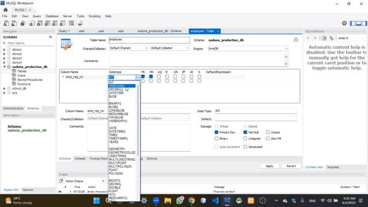Create a new stored procedure toolbar icon

[55, 23]
